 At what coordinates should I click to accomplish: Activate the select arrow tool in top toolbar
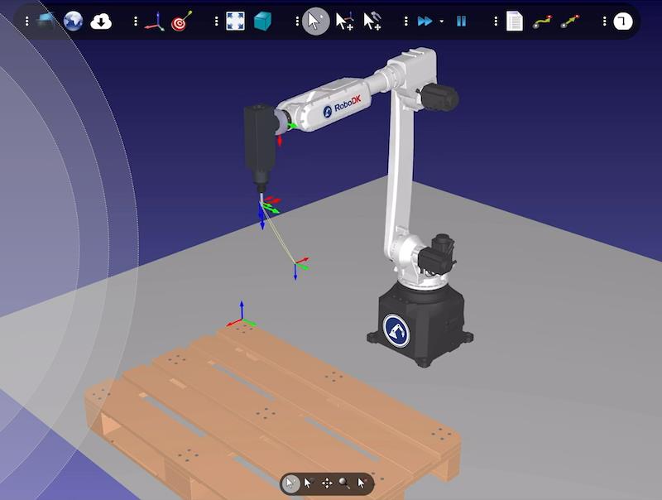(315, 22)
